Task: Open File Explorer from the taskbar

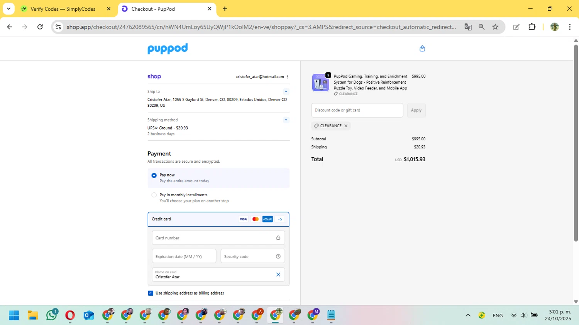Action: 32,315
